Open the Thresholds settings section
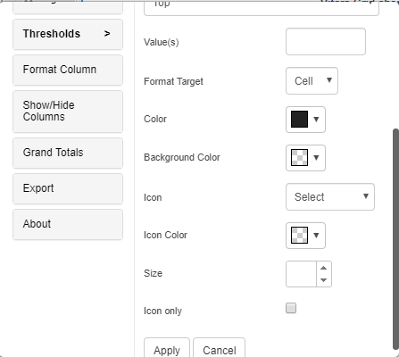 [x=68, y=34]
